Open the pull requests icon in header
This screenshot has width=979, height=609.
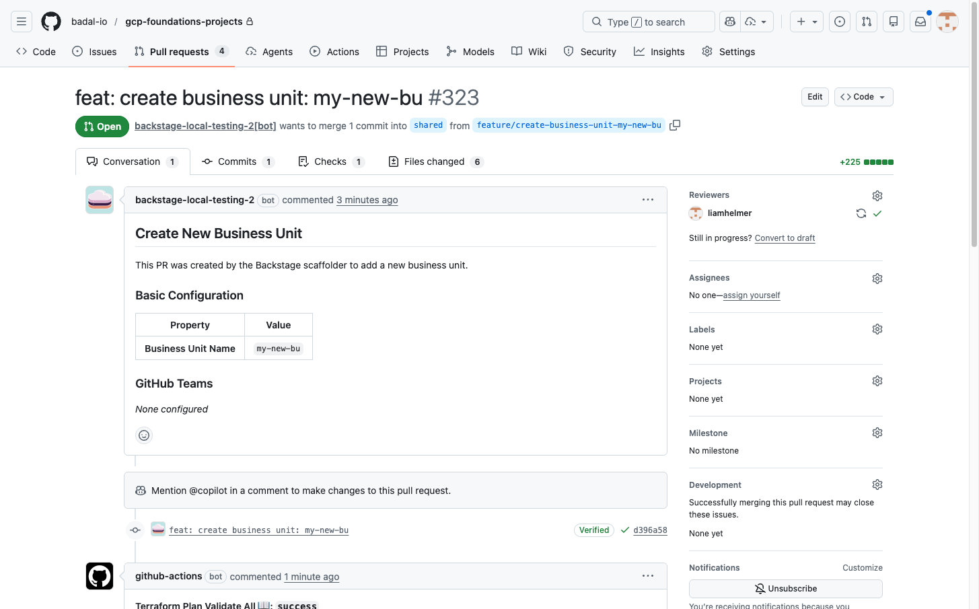point(867,22)
